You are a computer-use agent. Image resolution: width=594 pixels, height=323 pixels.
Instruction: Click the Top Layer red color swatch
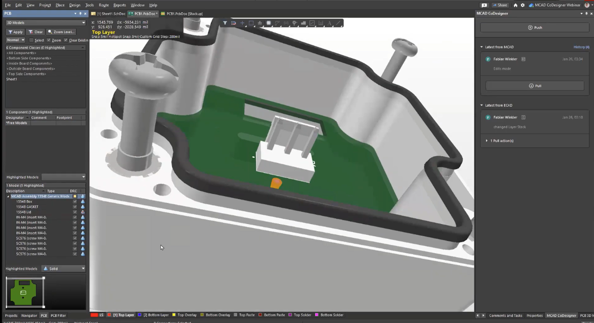[x=109, y=315]
